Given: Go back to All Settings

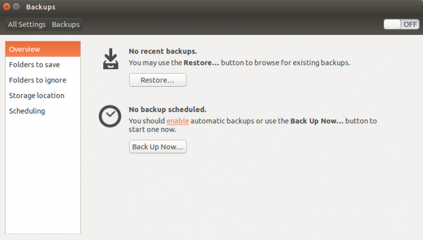Looking at the screenshot, I should (27, 24).
